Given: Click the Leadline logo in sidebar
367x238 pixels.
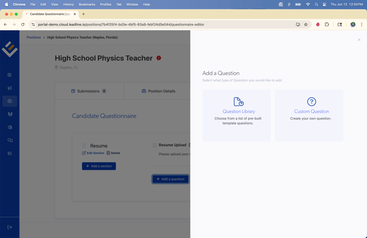Looking at the screenshot, I should tap(10, 49).
